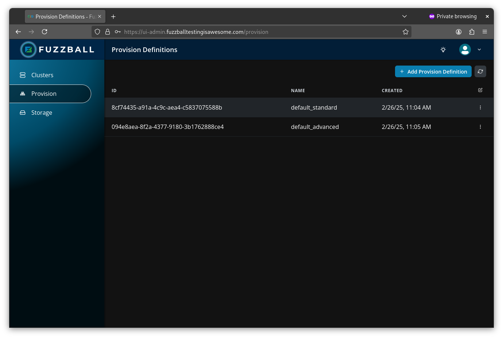Open the list all tabs dropdown
This screenshot has width=503, height=338.
point(405,16)
